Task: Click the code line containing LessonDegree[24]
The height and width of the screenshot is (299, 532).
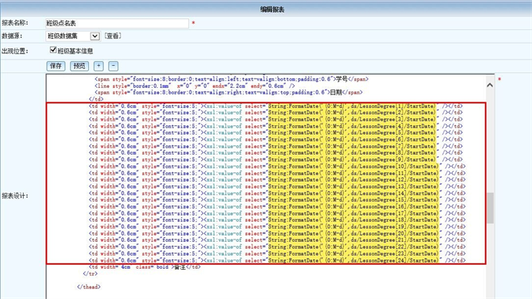Action: coord(277,260)
